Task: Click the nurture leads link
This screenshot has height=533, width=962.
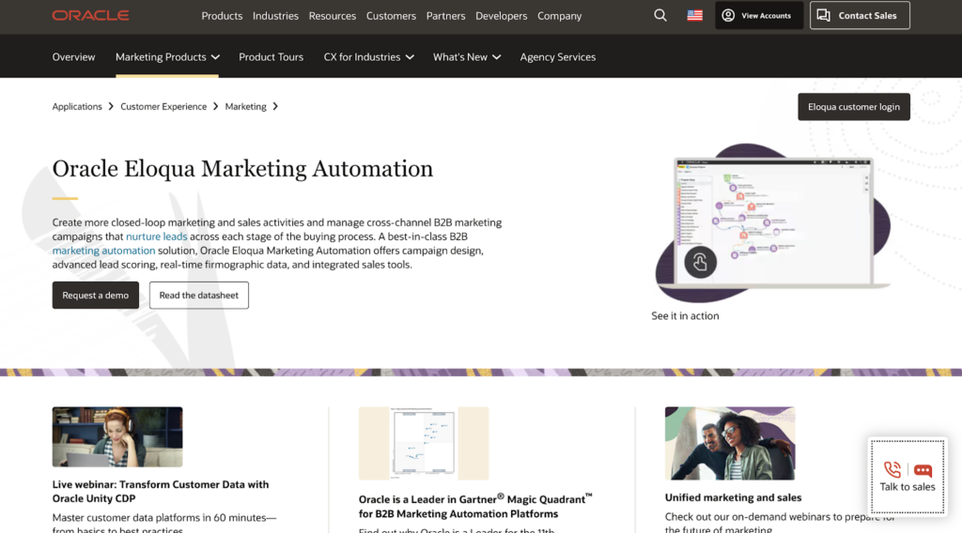Action: [x=157, y=236]
